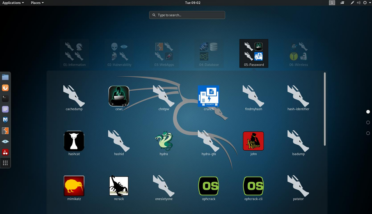Viewport: 372px width, 214px height.
Task: Open the Applications menu
Action: (x=13, y=3)
